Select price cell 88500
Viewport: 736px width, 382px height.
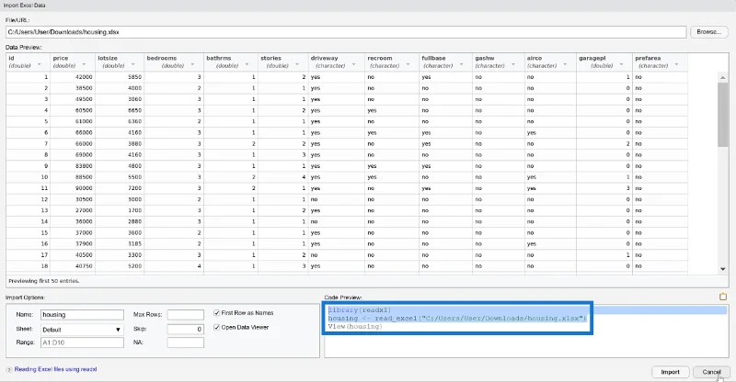(x=73, y=177)
